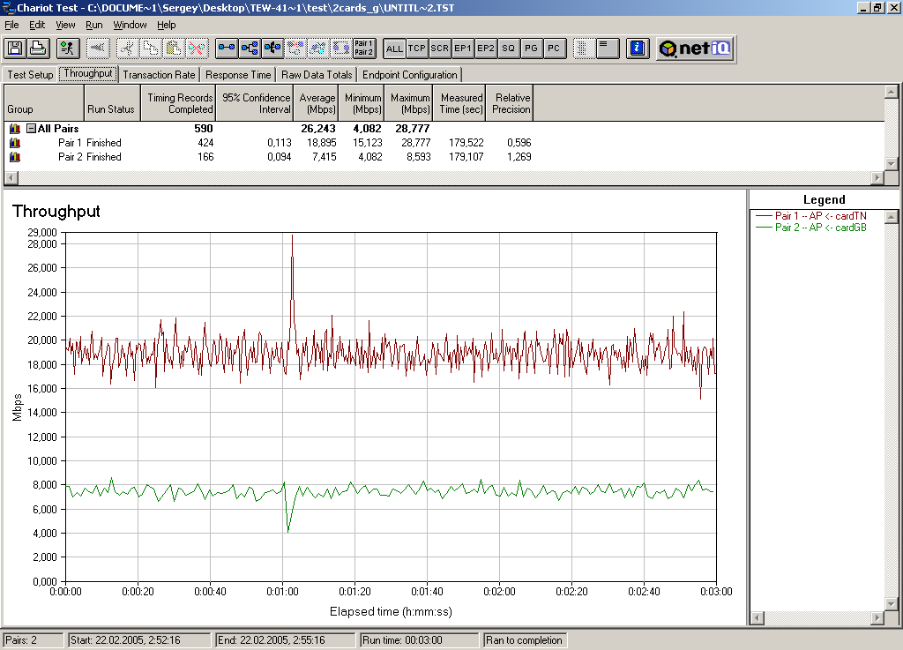Click the Save test toolbar icon

(15, 49)
